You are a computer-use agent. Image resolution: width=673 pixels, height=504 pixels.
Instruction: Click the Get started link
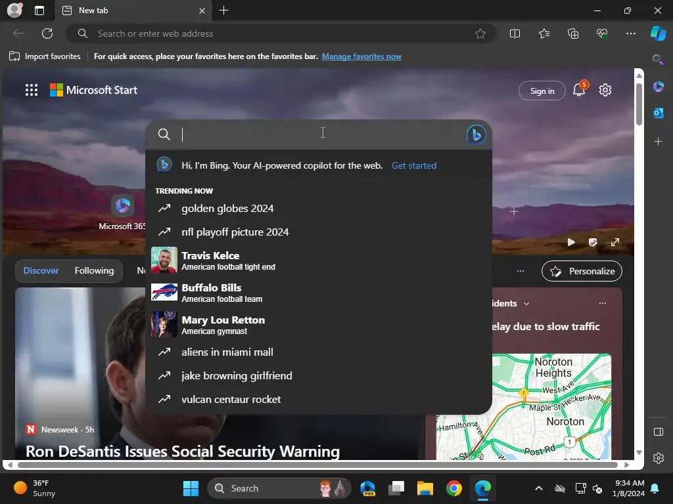414,165
